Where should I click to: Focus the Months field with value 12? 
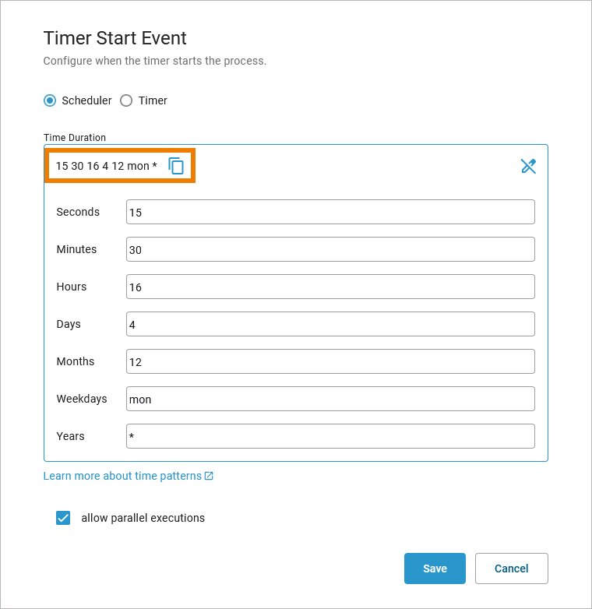(x=330, y=361)
